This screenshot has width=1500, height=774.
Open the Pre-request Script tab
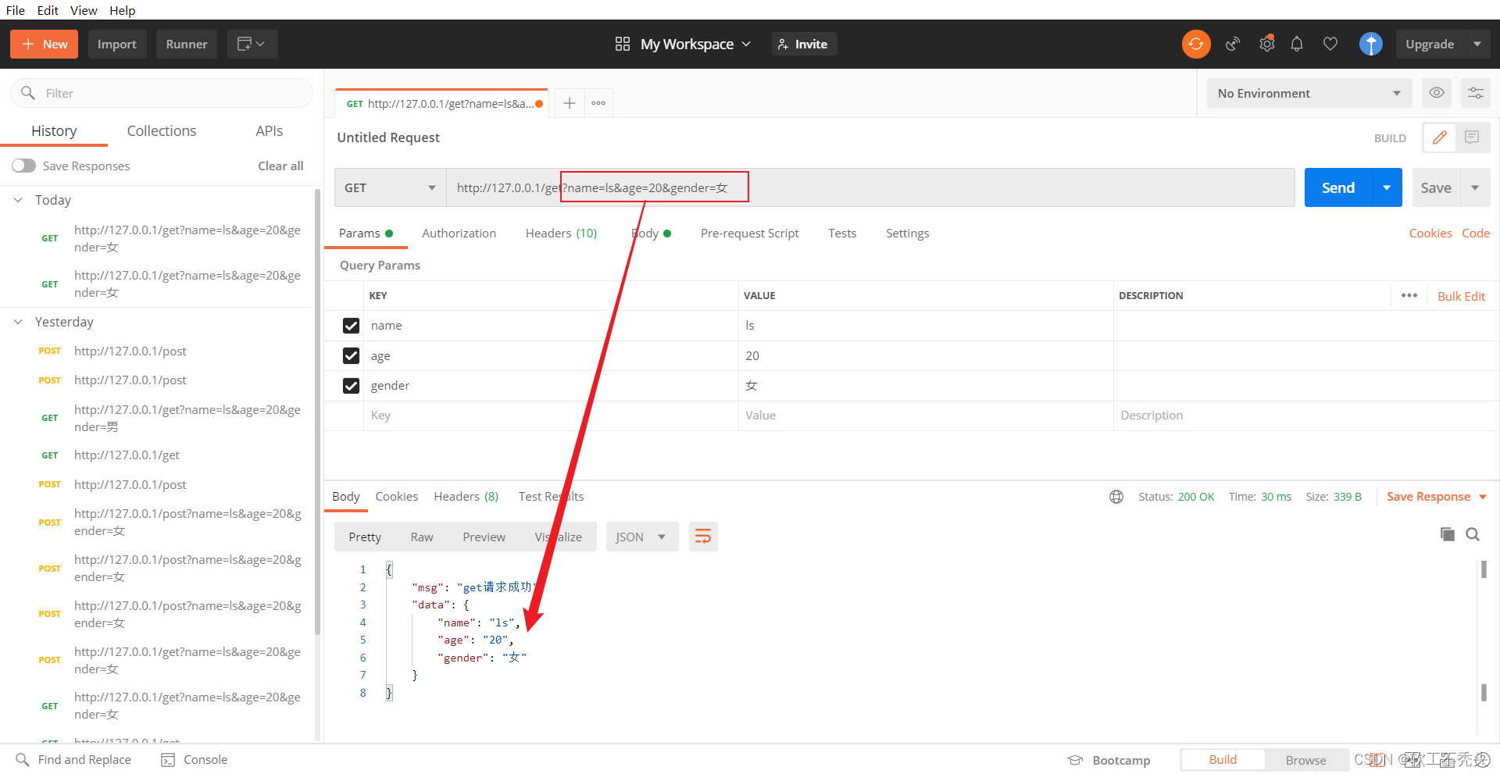pos(749,233)
